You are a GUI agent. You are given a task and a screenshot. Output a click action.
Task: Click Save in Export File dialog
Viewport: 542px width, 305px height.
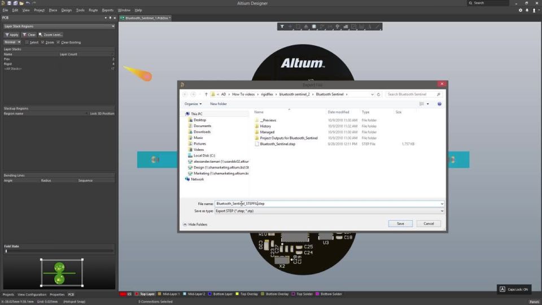[x=400, y=224]
